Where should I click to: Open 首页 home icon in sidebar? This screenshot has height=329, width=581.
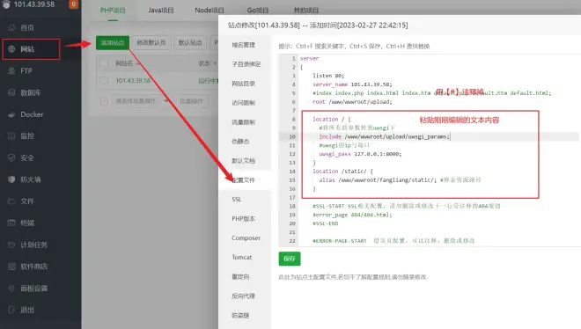[x=11, y=28]
